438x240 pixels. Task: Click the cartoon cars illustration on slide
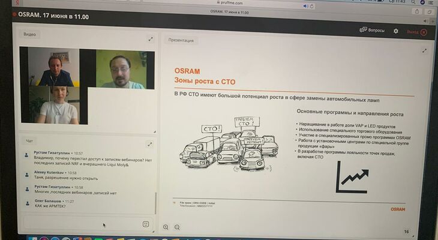(229, 144)
